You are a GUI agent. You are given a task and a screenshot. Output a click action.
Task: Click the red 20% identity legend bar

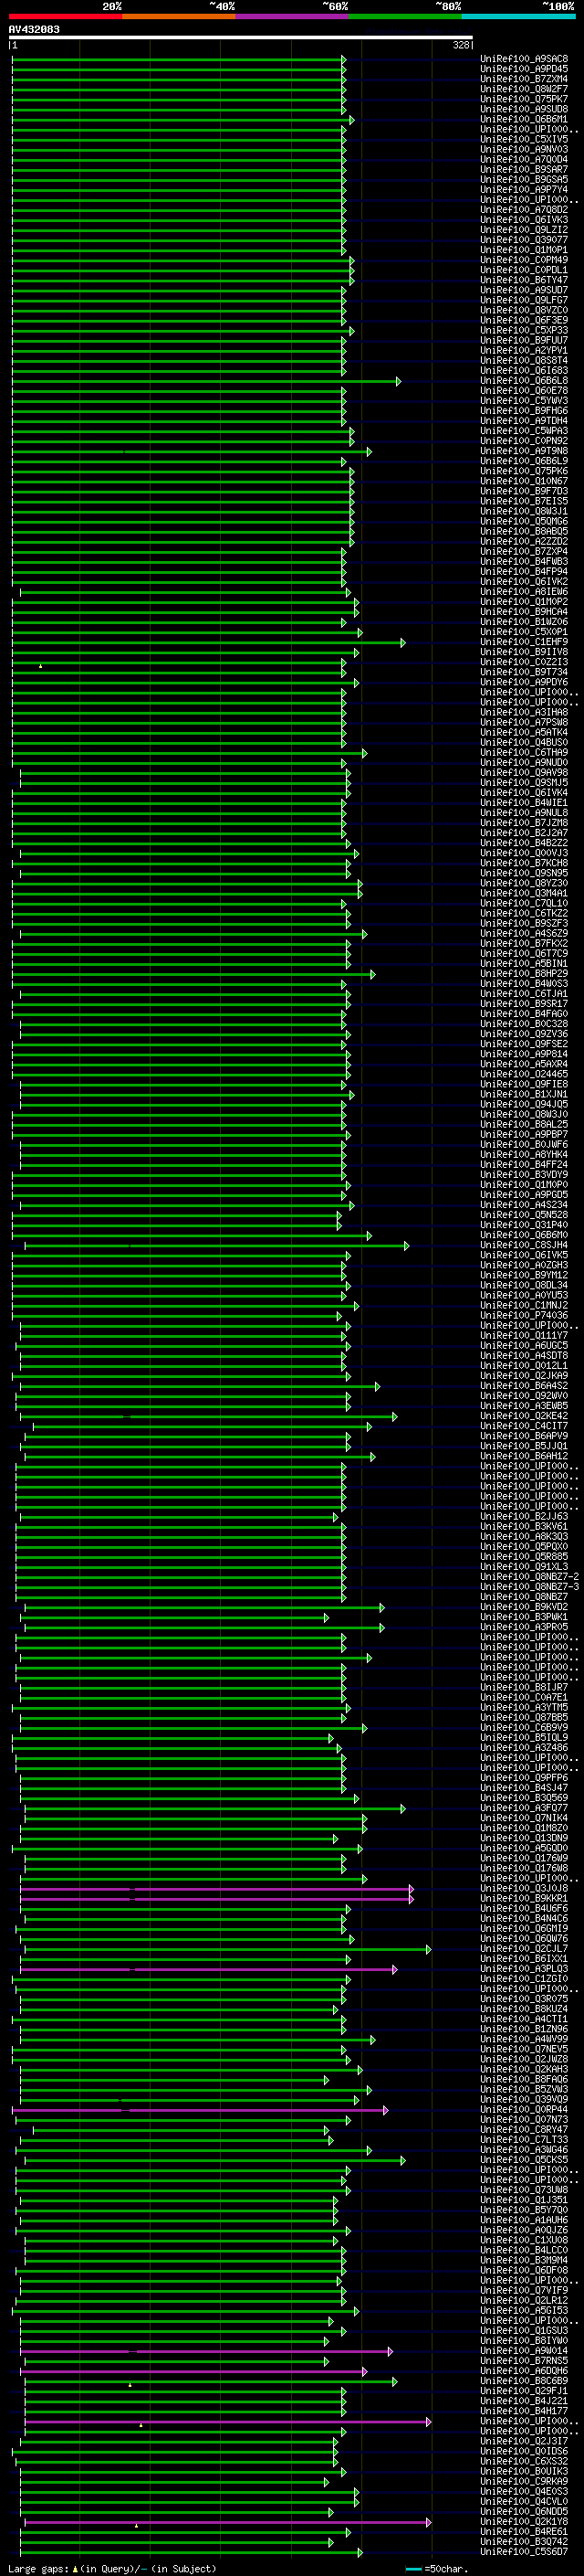[x=65, y=17]
